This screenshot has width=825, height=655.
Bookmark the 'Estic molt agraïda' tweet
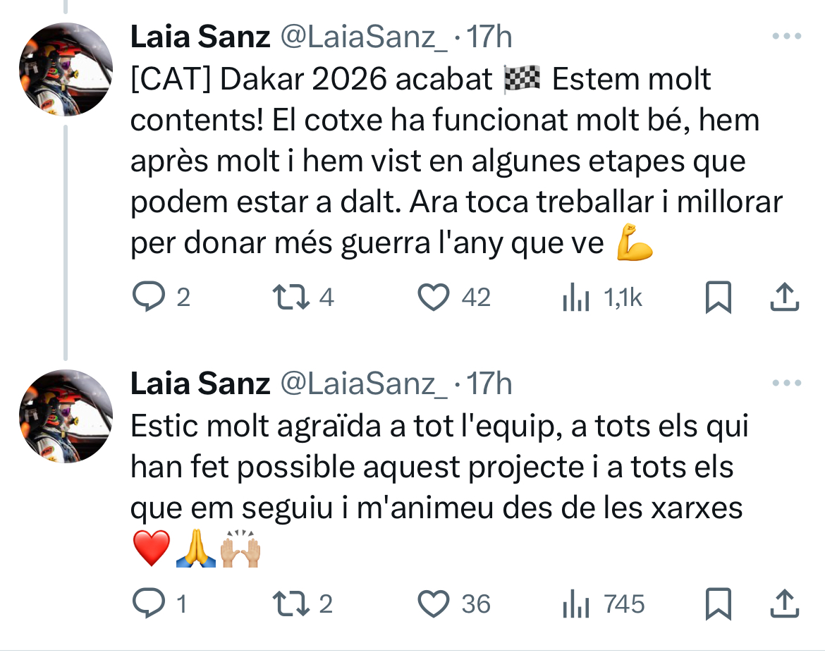point(718,604)
